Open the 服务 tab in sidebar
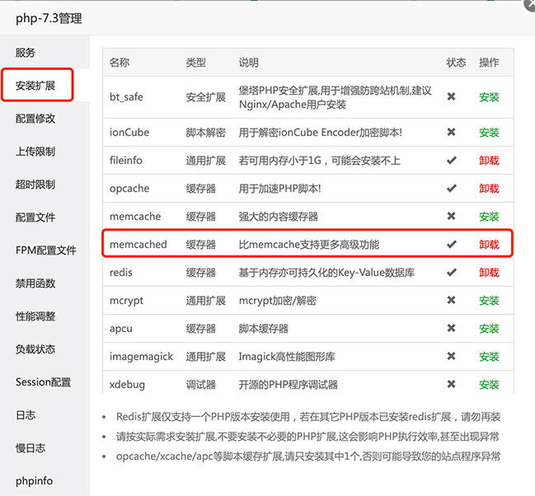Viewport: 535px width, 496px height. pos(26,53)
